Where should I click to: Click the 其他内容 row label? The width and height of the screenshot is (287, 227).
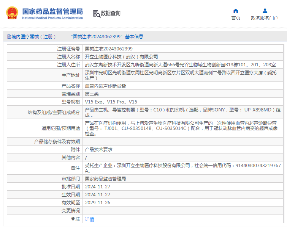71,158
